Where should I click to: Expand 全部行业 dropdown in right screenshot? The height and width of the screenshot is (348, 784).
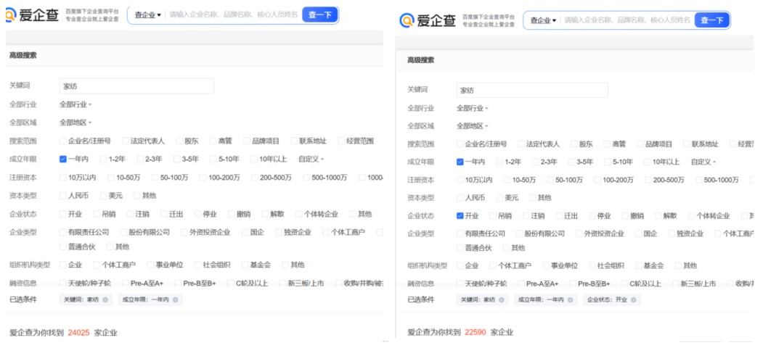point(472,108)
